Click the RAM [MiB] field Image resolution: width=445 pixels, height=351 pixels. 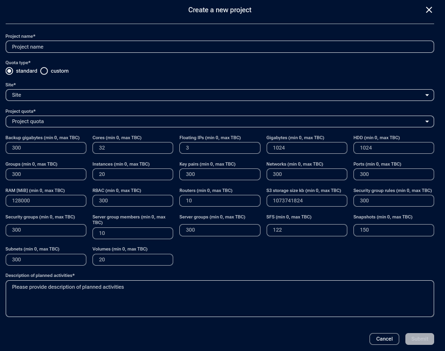coord(46,201)
